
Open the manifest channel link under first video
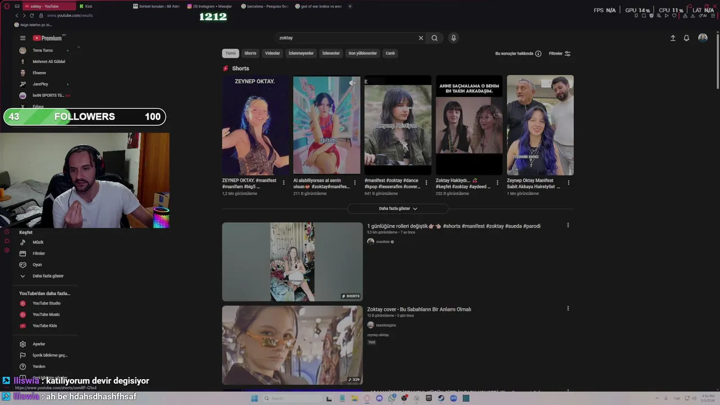pos(382,242)
